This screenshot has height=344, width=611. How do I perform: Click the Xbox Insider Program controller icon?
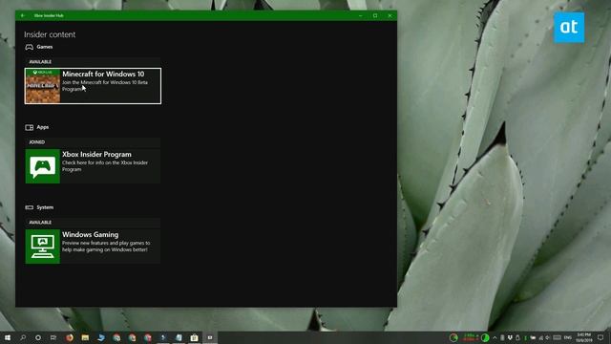tap(42, 166)
